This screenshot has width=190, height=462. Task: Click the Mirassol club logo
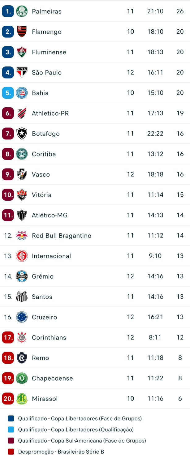[22, 399]
